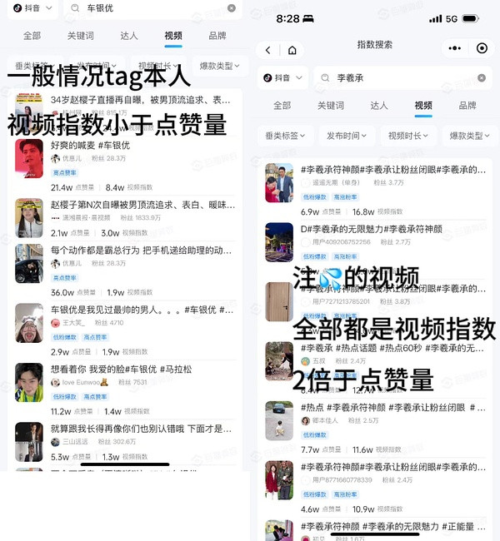The width and height of the screenshot is (500, 541).
Task: Tap thumbnail of 想看着你 我爱的脸 video
Action: tap(29, 382)
